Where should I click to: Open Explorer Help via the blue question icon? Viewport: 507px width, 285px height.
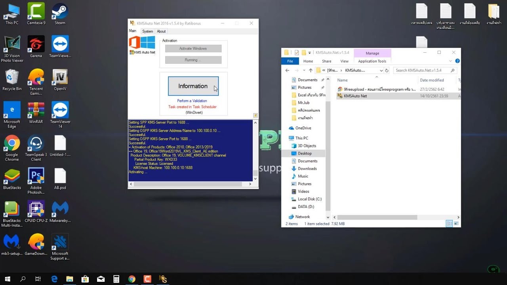pyautogui.click(x=457, y=61)
